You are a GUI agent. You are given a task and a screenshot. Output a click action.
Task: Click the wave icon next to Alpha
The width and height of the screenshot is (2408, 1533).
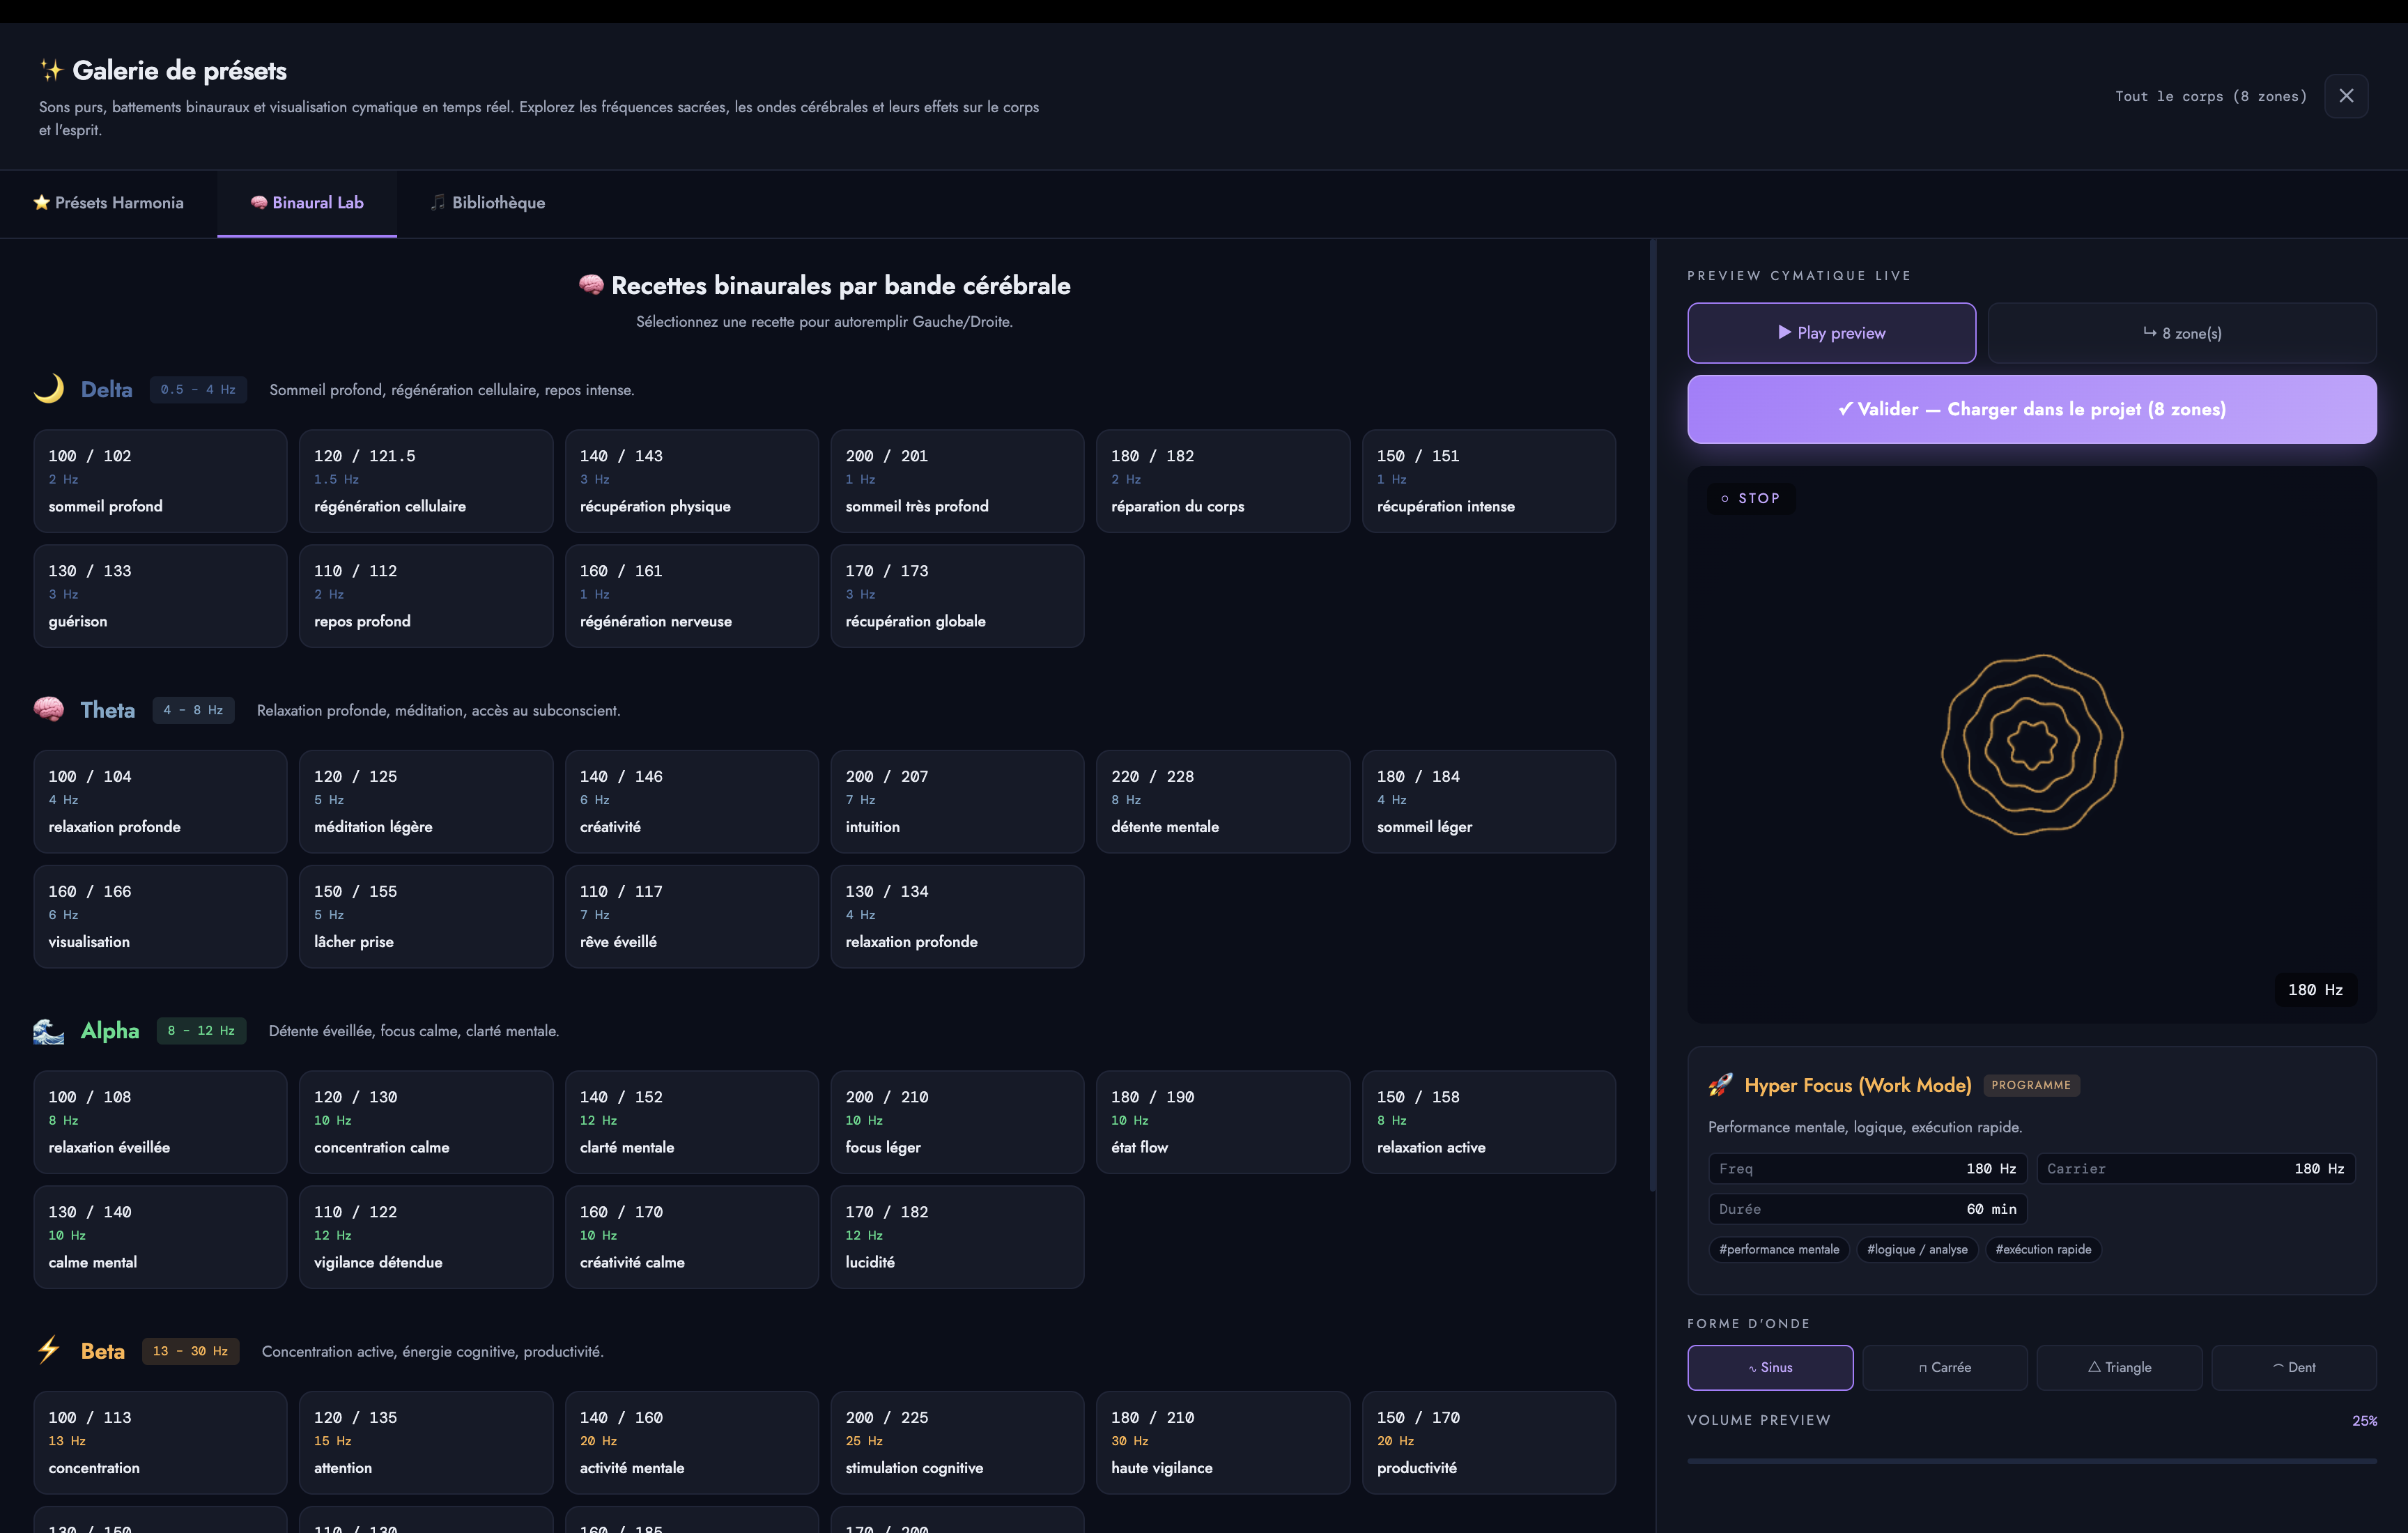pos(49,1031)
